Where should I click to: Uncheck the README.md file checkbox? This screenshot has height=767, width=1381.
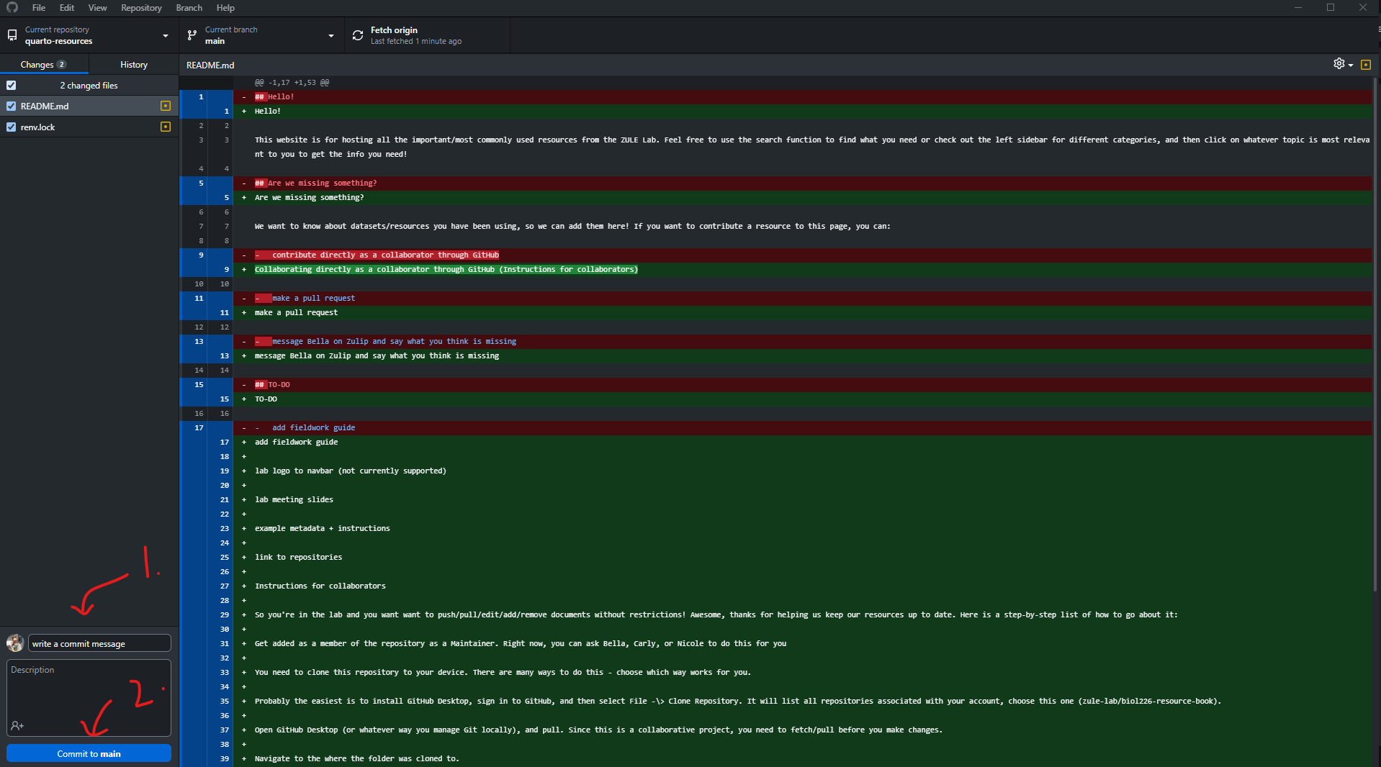tap(12, 106)
